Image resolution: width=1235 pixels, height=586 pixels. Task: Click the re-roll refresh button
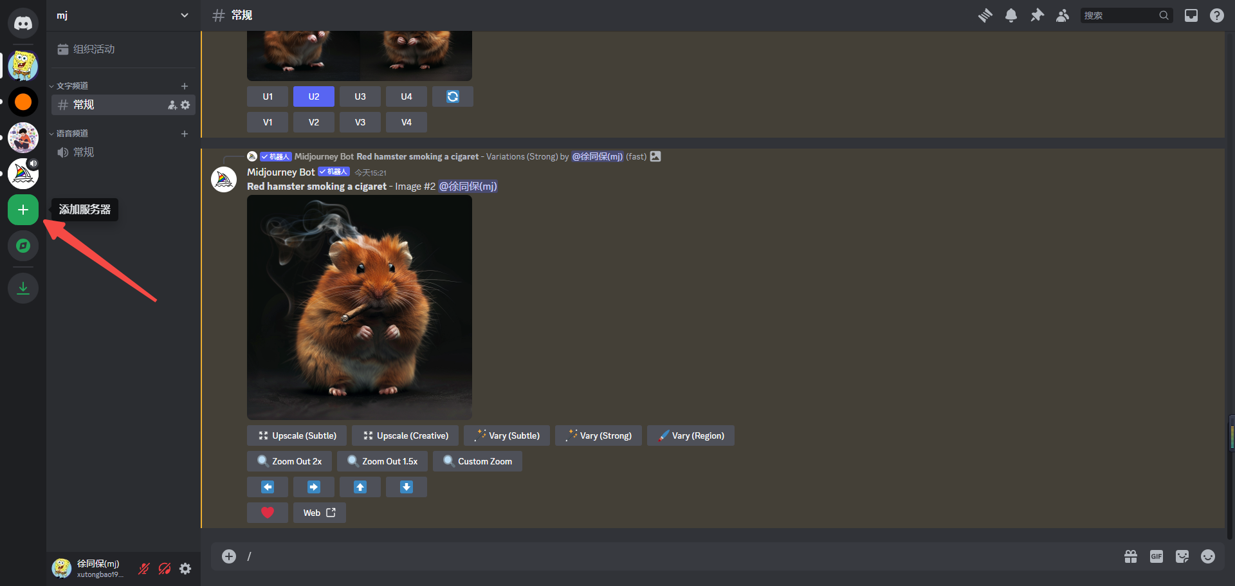coord(453,96)
